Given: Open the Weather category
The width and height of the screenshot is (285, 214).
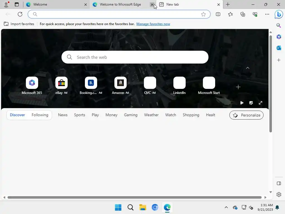Looking at the screenshot, I should click(x=151, y=115).
